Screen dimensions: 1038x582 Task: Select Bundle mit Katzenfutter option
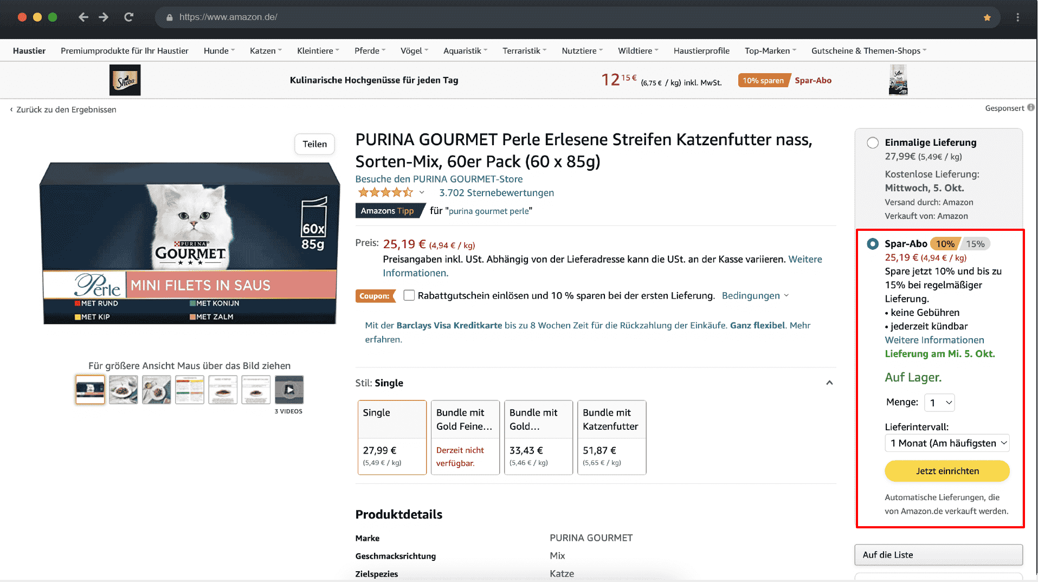[x=611, y=437]
